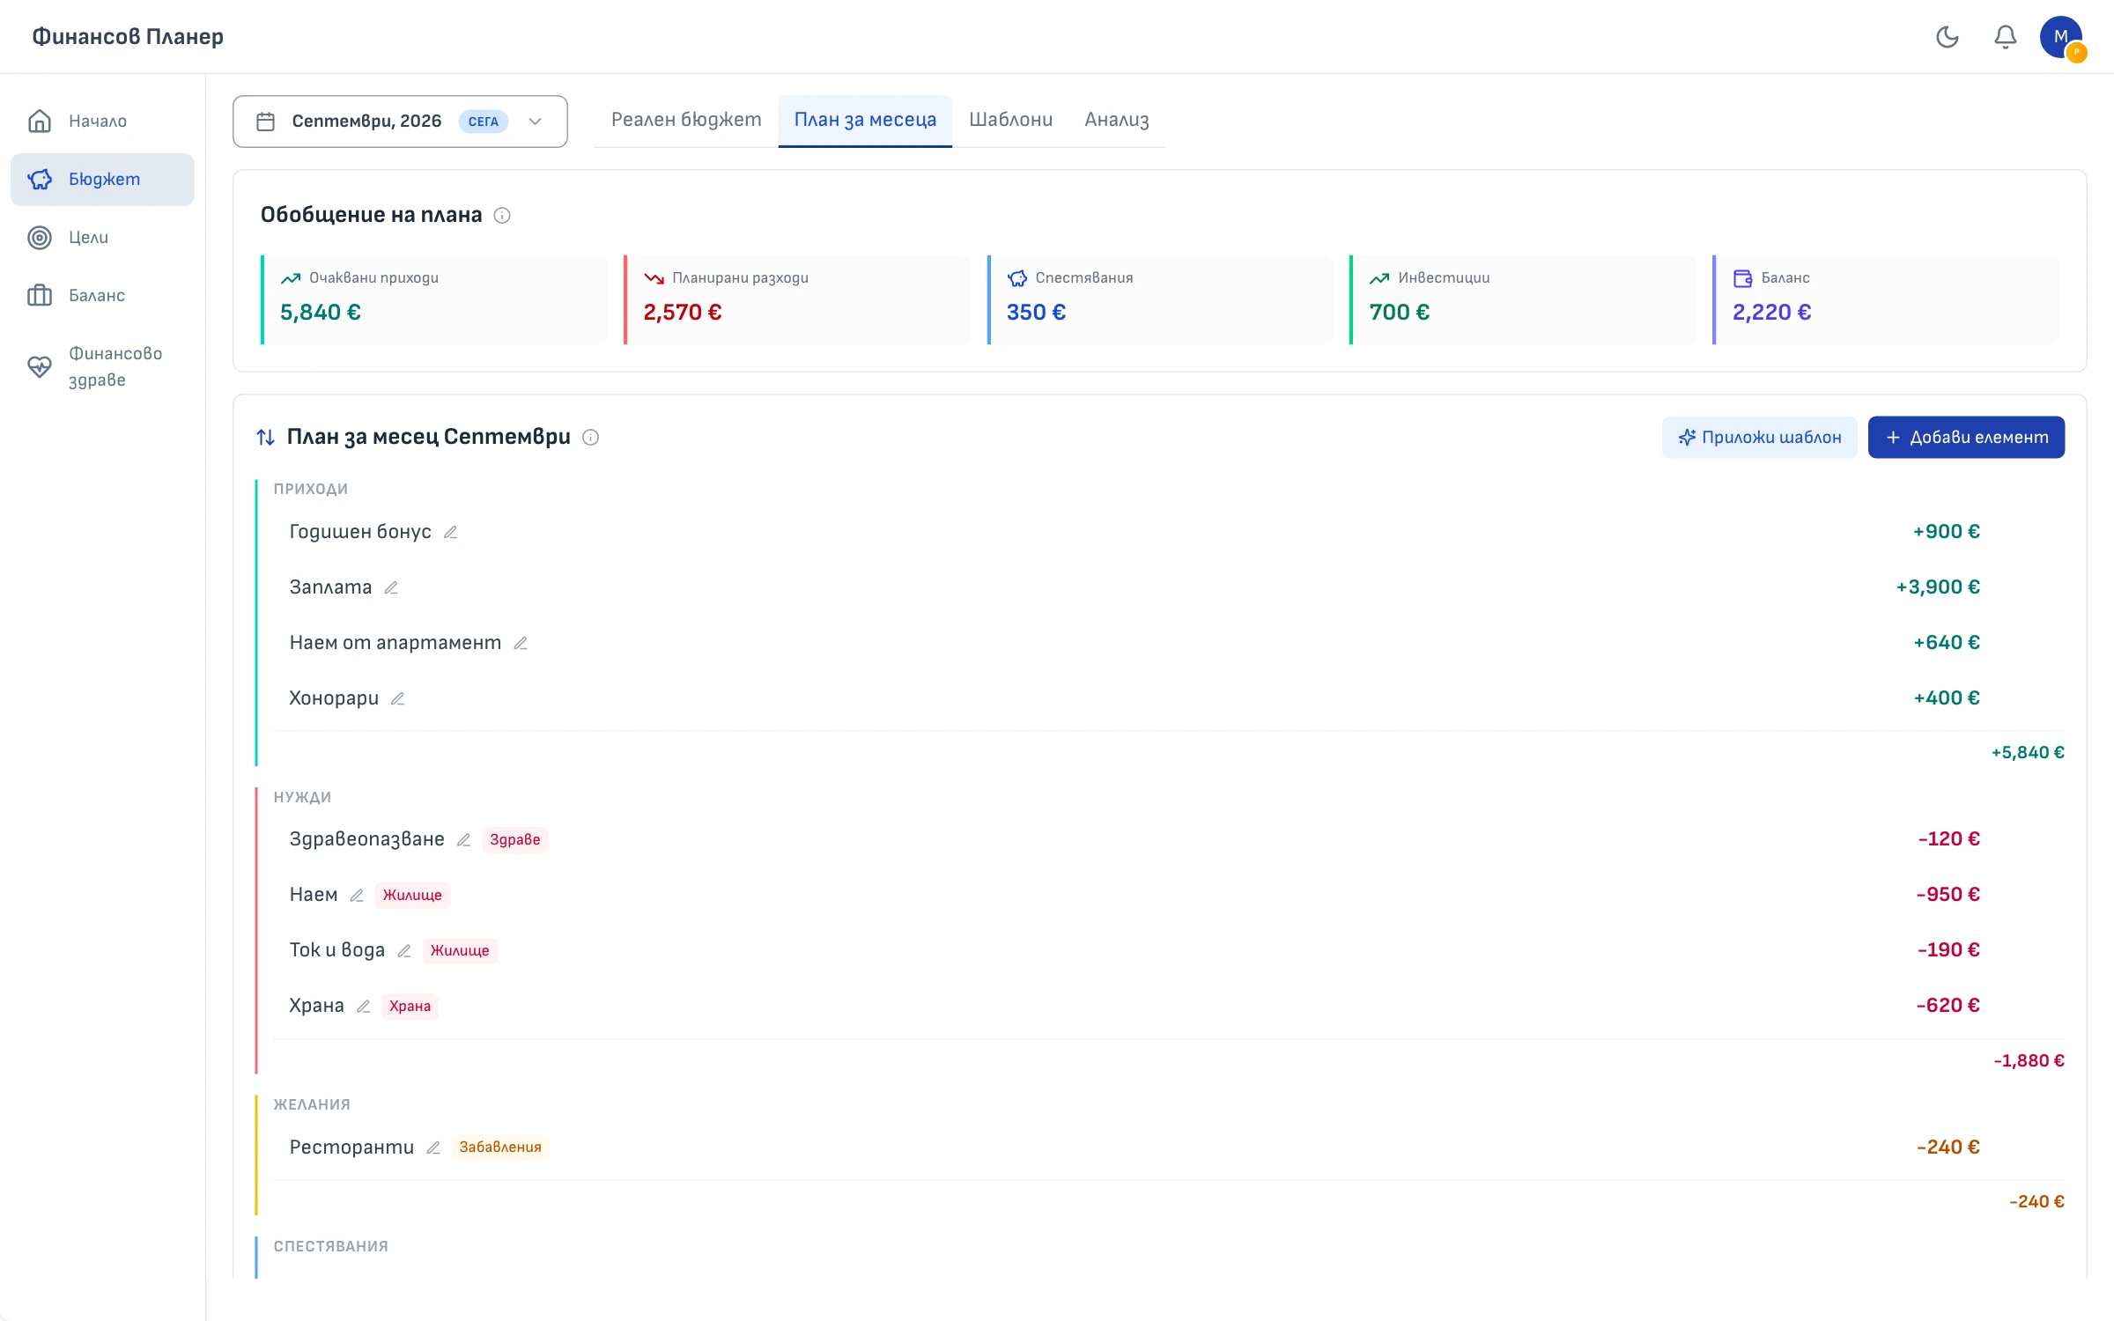The width and height of the screenshot is (2114, 1321).
Task: Click the +3,900 € Заплата amount
Action: [x=1938, y=587]
